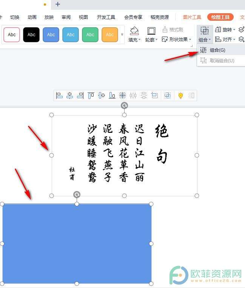Open Shape Effects (形状效果) menu
Screen dimensions: 245x288
tap(177, 39)
